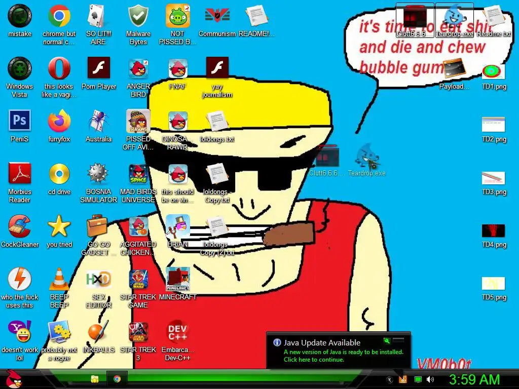Select "this should be on vin..." icon
This screenshot has width=519, height=389.
point(177,182)
